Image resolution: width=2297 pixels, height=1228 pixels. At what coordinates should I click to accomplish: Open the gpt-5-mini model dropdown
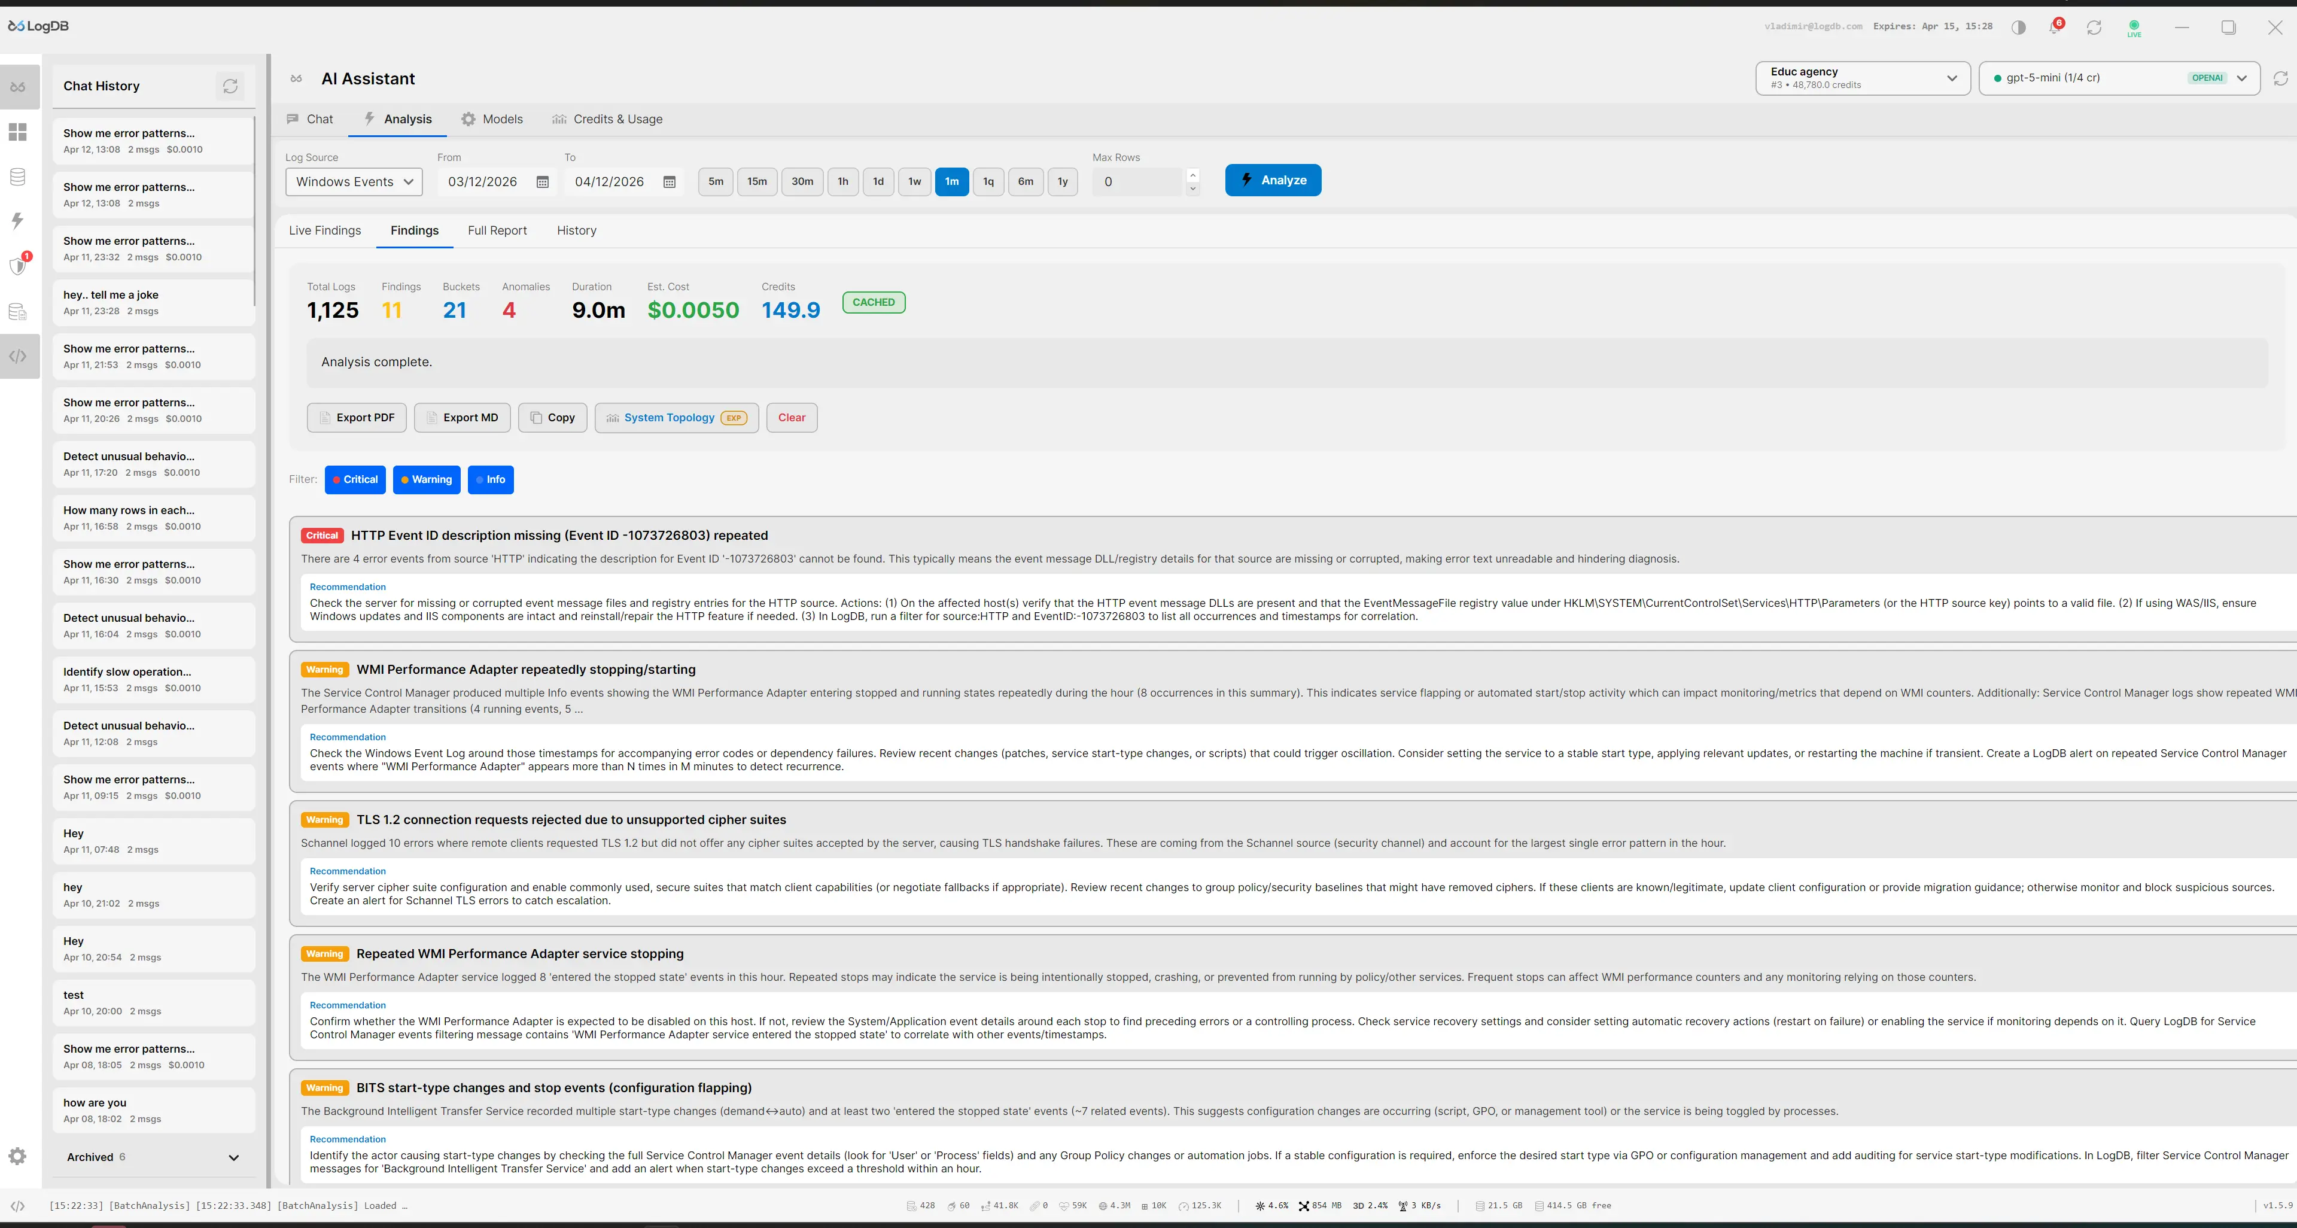pyautogui.click(x=2119, y=78)
